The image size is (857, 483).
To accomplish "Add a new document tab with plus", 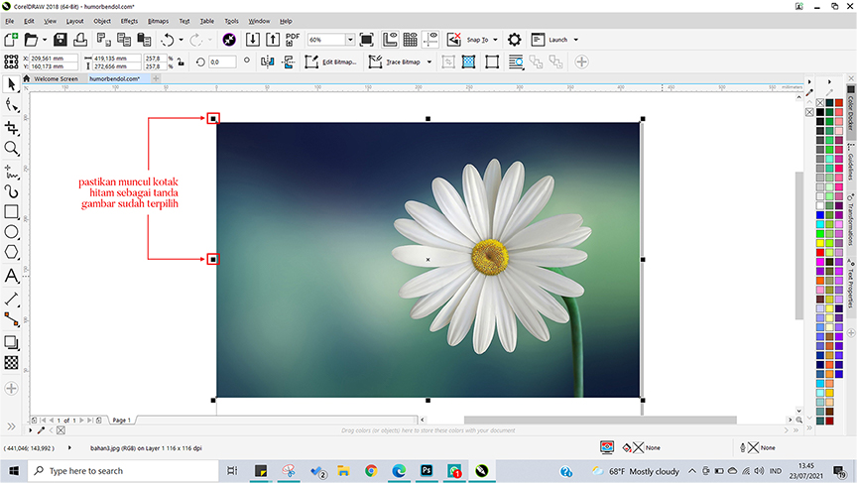I will [x=157, y=78].
